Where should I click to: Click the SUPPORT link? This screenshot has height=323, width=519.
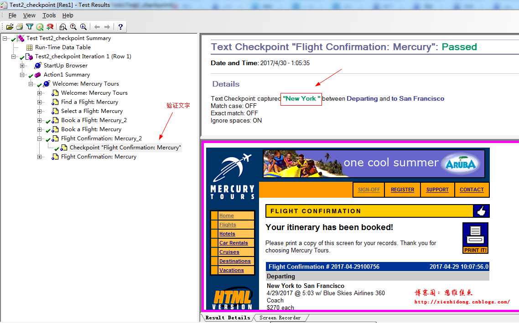pos(437,190)
